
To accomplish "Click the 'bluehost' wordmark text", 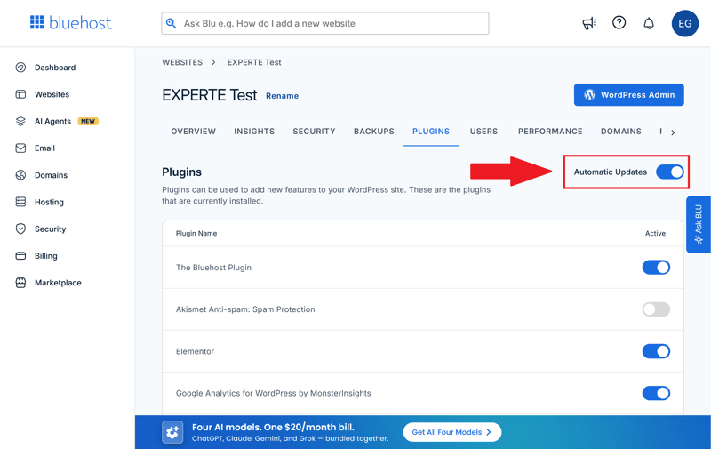I will click(x=80, y=23).
